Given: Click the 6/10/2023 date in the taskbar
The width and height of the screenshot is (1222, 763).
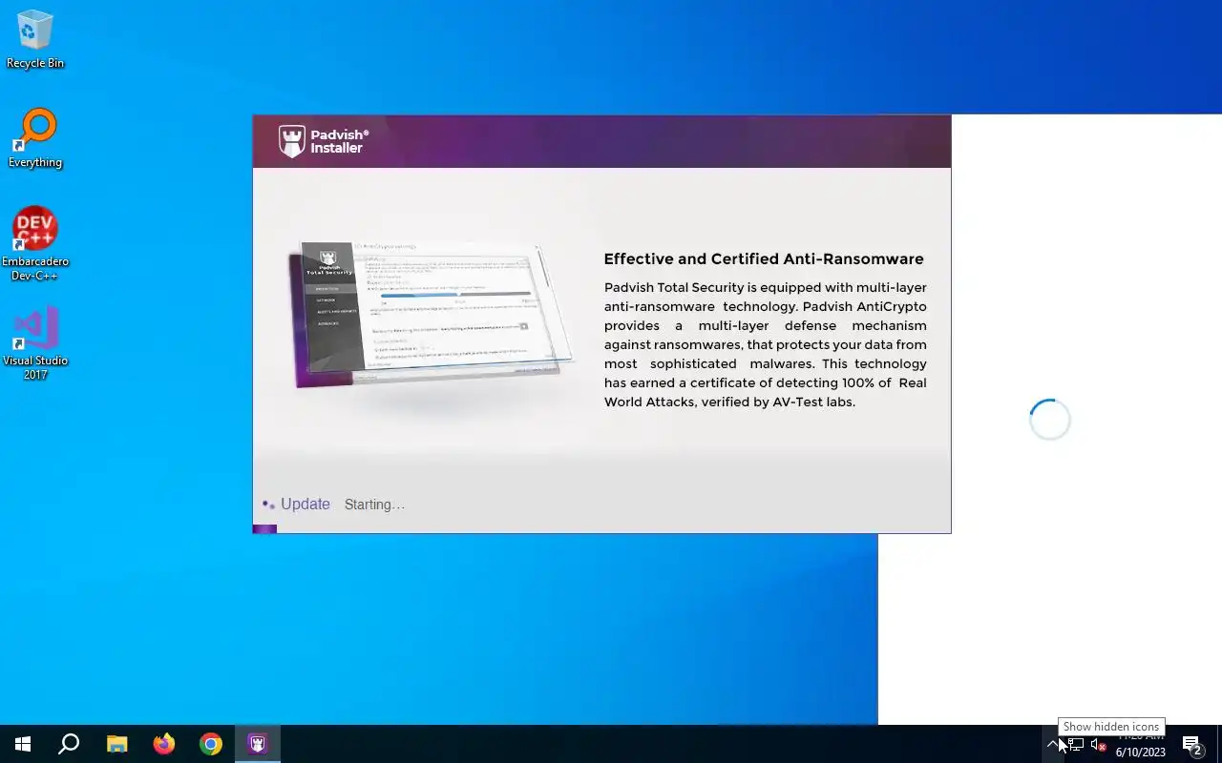Looking at the screenshot, I should (x=1140, y=753).
